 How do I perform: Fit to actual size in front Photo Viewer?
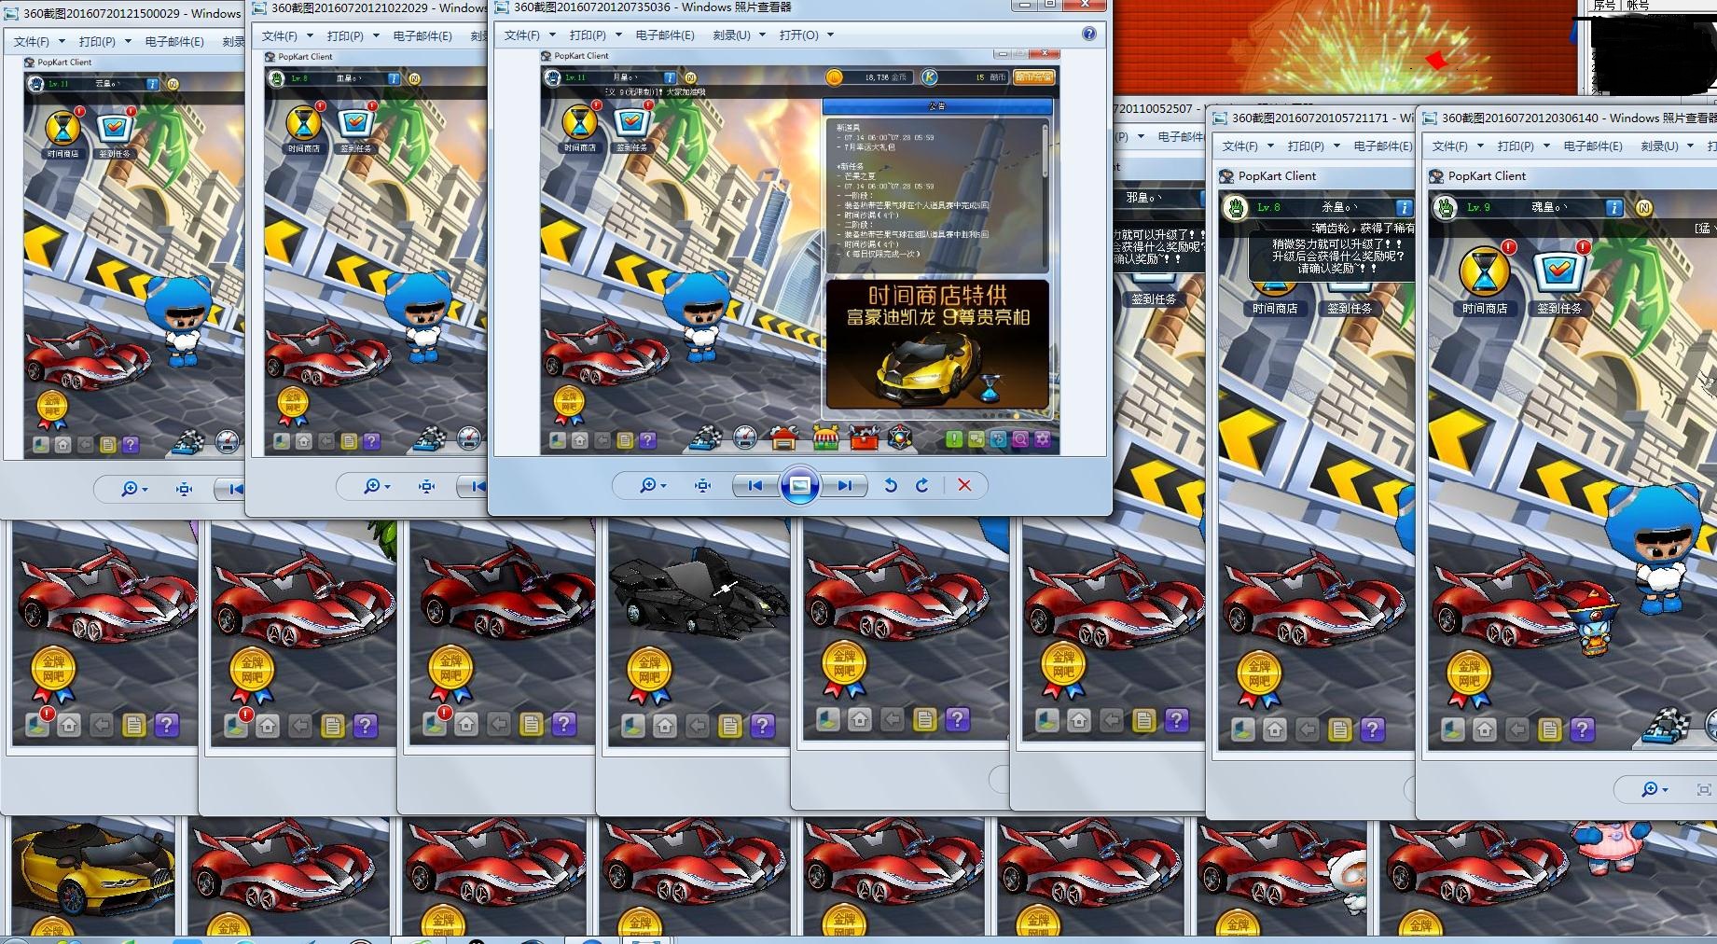[x=702, y=485]
